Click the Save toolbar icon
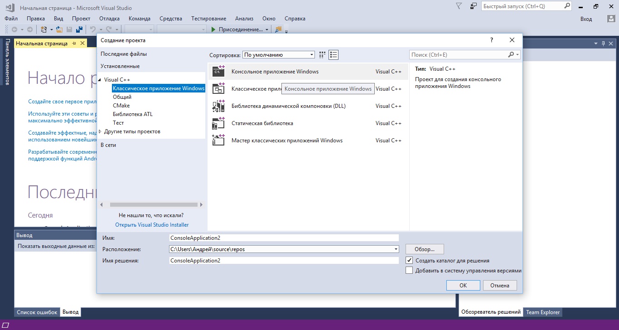This screenshot has width=619, height=330. coord(69,29)
